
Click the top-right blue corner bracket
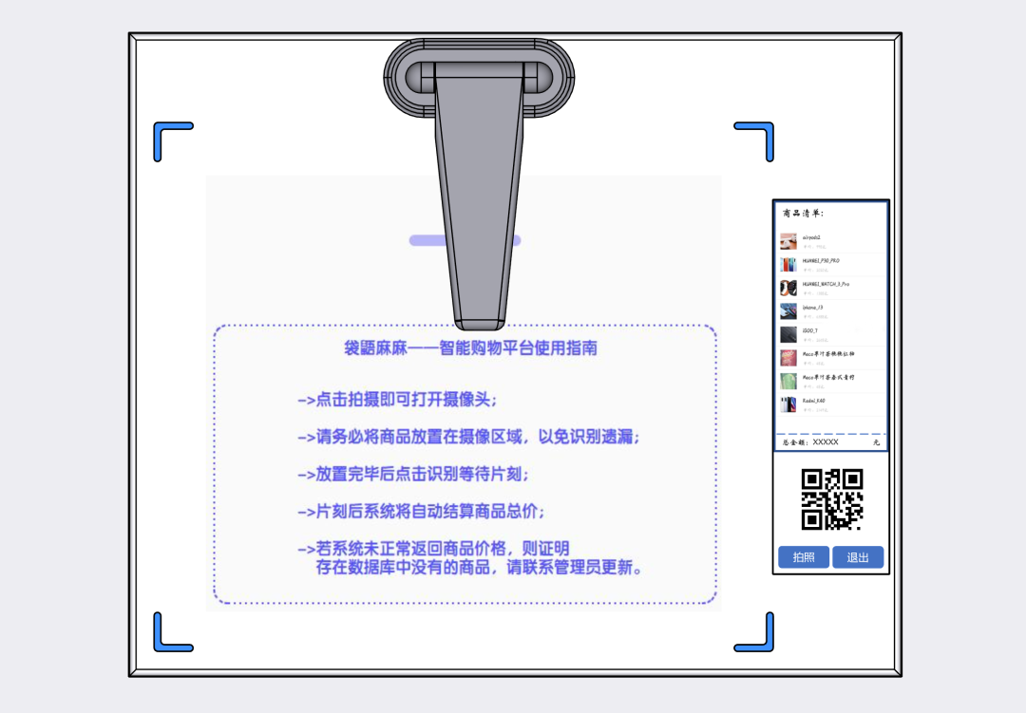[758, 137]
